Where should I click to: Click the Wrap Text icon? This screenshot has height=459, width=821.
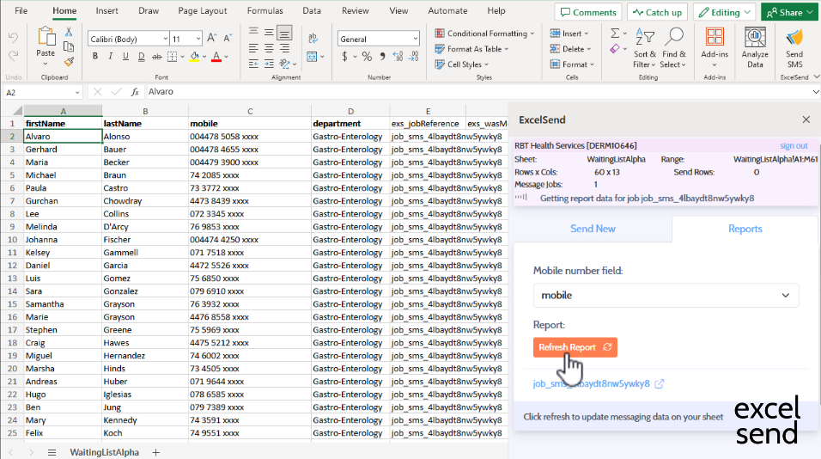[x=313, y=38]
